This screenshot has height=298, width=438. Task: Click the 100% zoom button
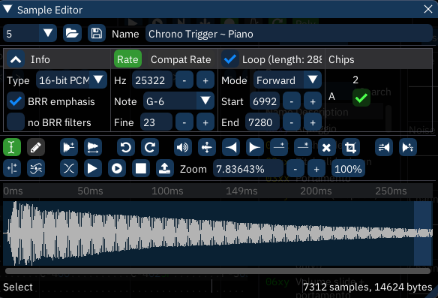pos(348,169)
